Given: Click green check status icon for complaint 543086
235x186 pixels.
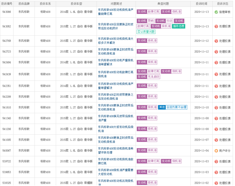Looking at the screenshot, I should coord(216,12).
